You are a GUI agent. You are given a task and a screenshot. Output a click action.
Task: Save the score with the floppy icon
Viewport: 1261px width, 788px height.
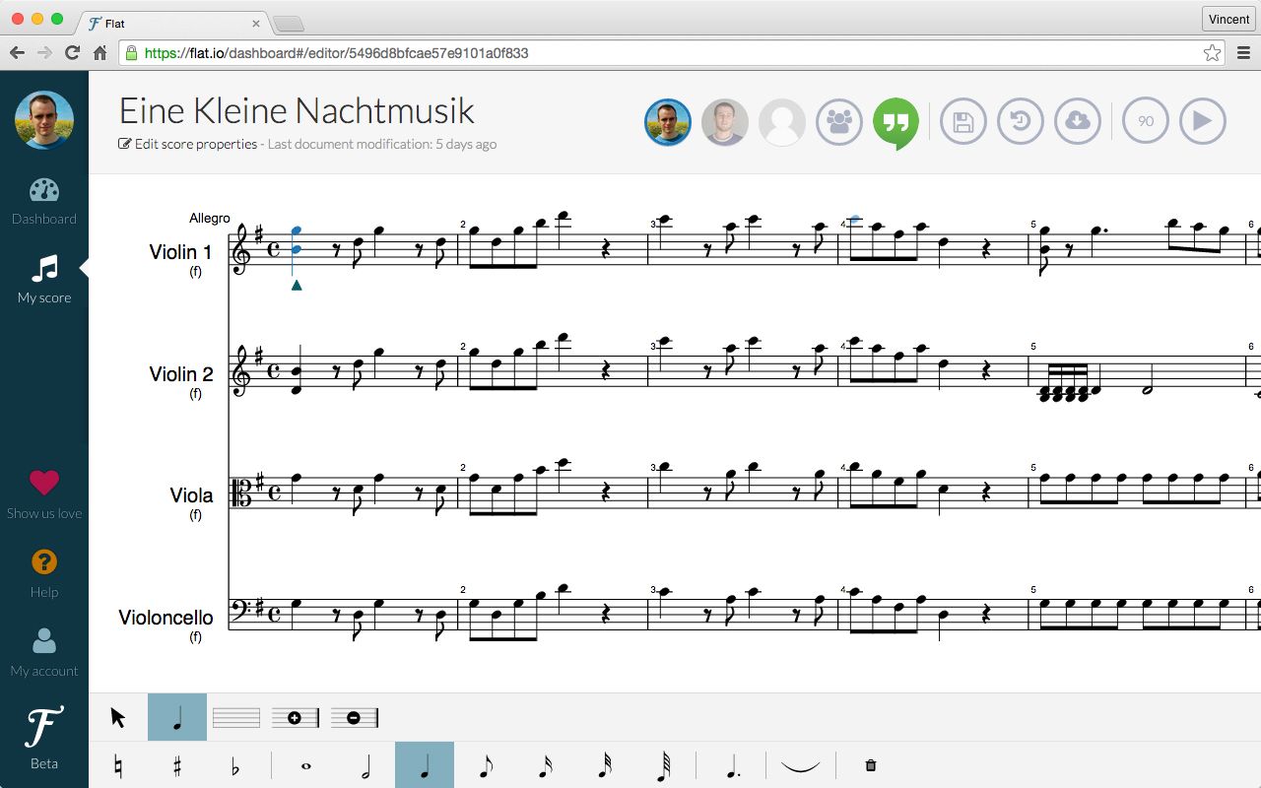963,122
